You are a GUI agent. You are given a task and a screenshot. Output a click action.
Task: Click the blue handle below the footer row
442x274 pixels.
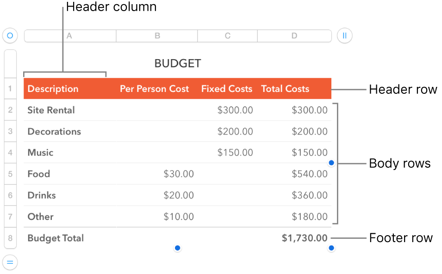coord(177,248)
